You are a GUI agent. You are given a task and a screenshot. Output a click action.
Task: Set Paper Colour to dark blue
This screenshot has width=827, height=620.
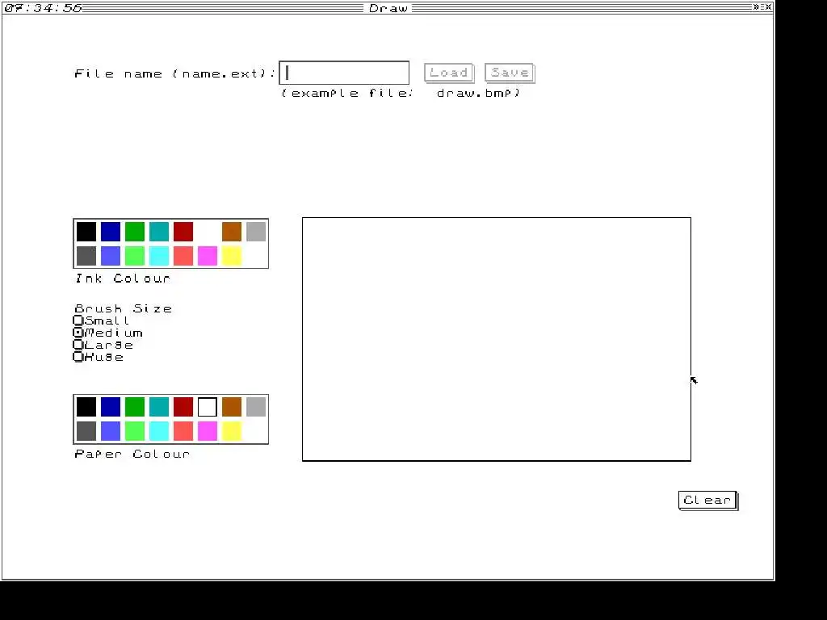111,407
